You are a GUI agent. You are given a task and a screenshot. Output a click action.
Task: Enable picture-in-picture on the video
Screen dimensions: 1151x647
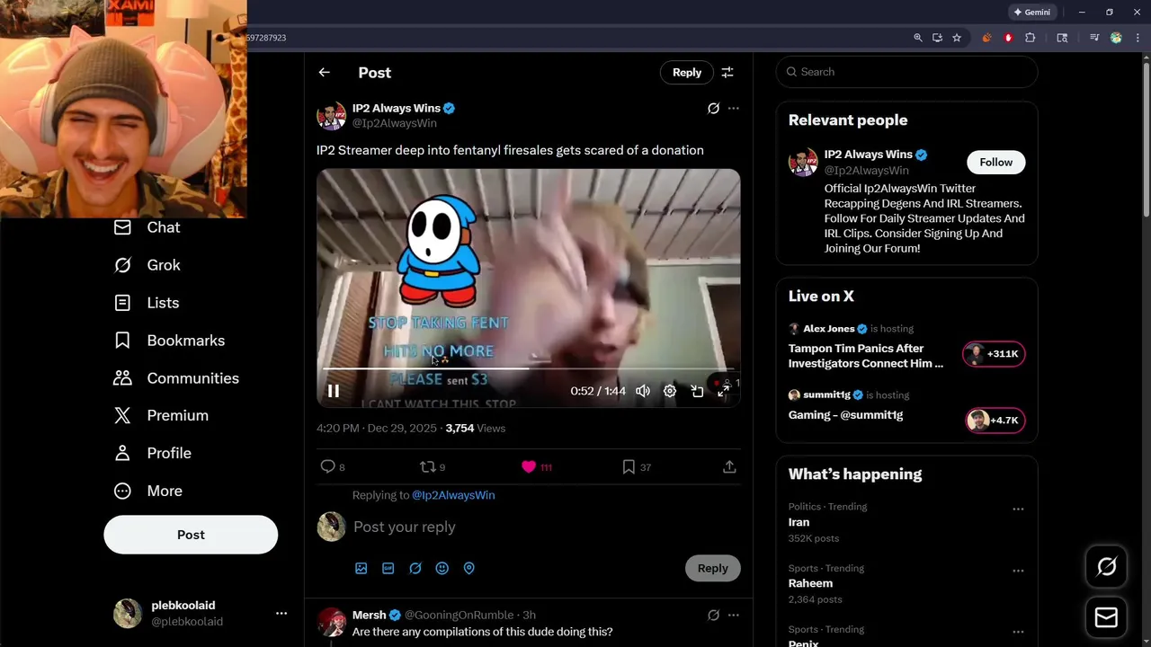(x=697, y=391)
